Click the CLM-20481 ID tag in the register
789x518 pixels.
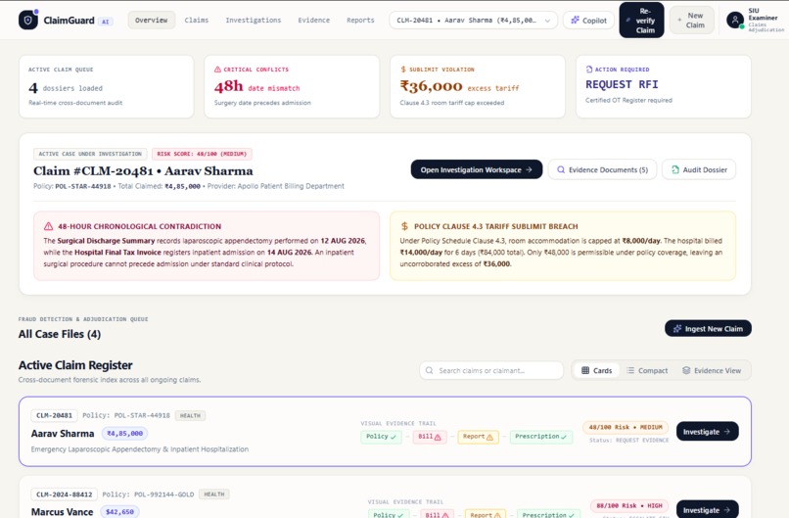tap(55, 415)
